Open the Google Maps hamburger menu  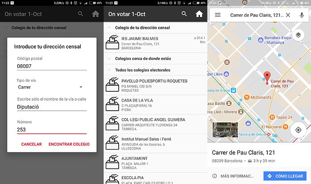pos(218,15)
